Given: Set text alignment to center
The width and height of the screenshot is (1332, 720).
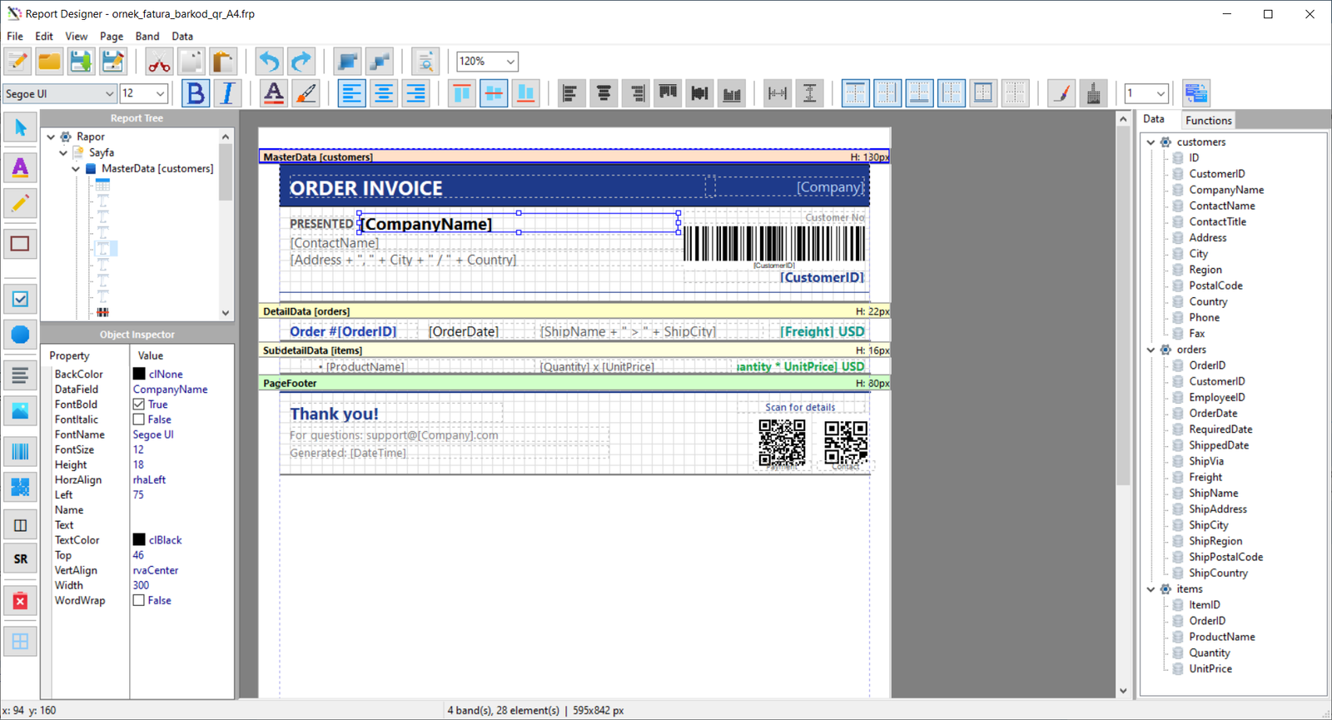Looking at the screenshot, I should pos(384,93).
